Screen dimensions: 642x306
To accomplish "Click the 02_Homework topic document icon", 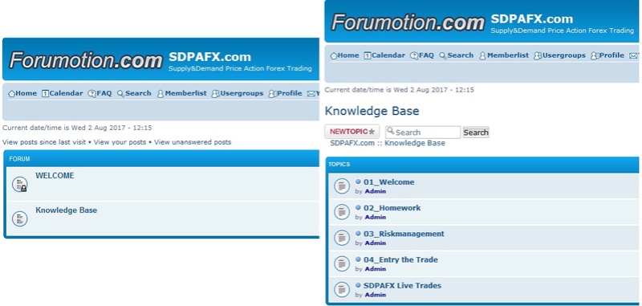I will coord(342,212).
